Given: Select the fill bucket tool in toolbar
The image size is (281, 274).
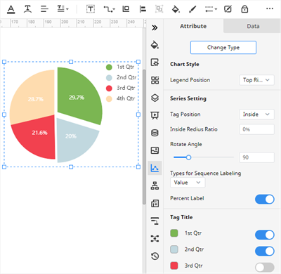Looking at the screenshot, I should 176,9.
